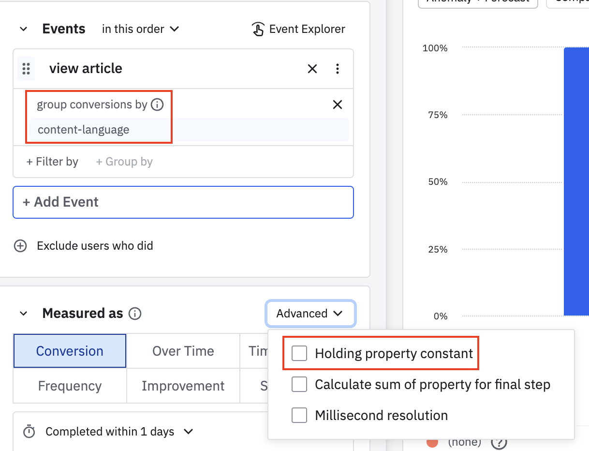The image size is (589, 451).
Task: Enable Millisecond resolution option
Action: click(x=299, y=415)
